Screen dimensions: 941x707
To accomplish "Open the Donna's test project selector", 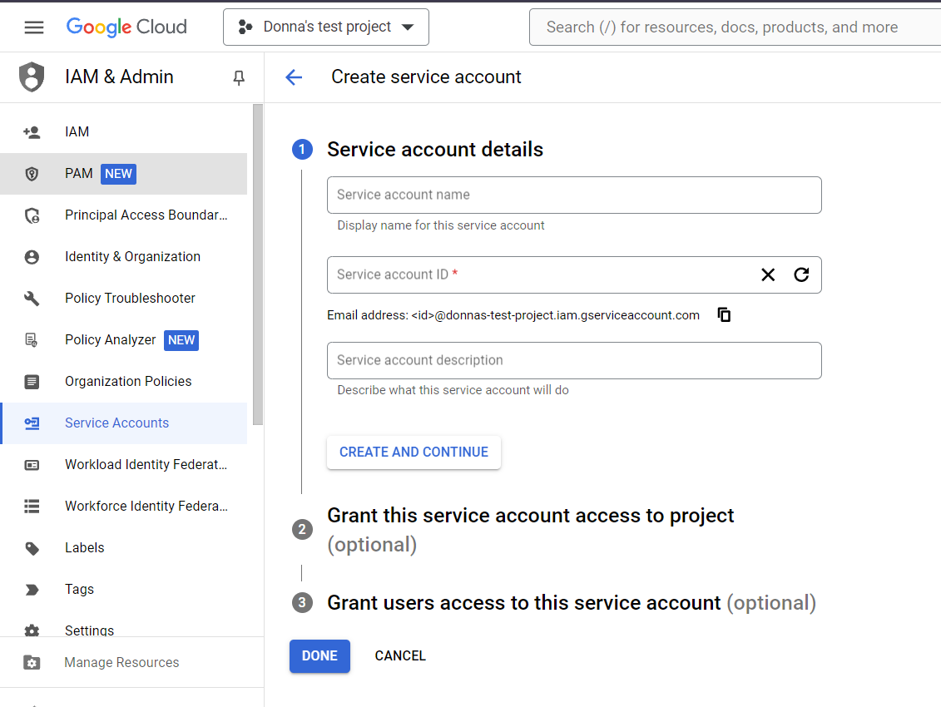I will [x=326, y=27].
